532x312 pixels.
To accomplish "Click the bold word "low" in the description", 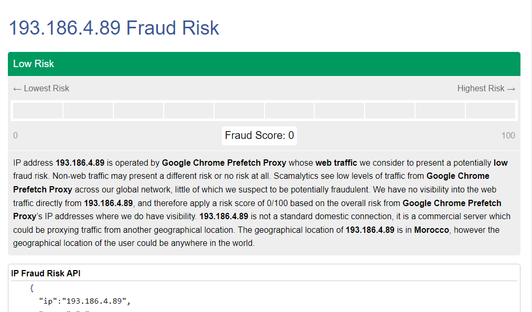I will coord(501,163).
